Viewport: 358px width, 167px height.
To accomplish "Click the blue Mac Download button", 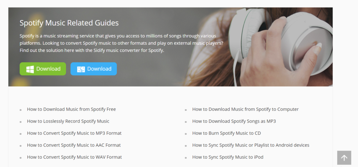I will coord(93,69).
